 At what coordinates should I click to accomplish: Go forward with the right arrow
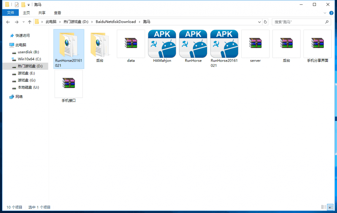pyautogui.click(x=16, y=22)
